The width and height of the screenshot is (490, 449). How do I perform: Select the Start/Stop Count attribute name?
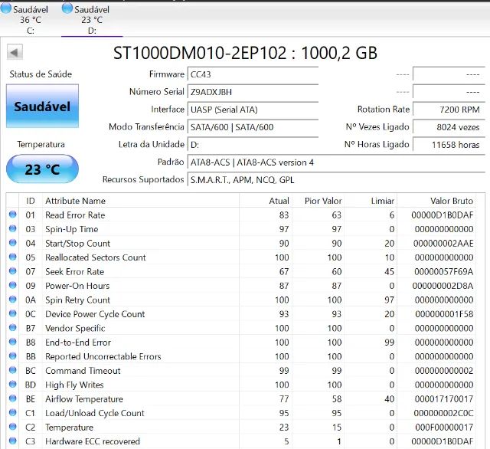[77, 243]
